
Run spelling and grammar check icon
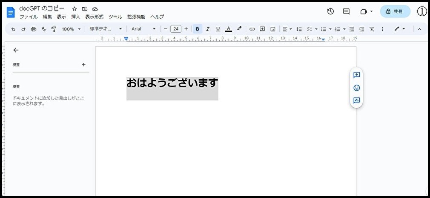[x=43, y=29]
